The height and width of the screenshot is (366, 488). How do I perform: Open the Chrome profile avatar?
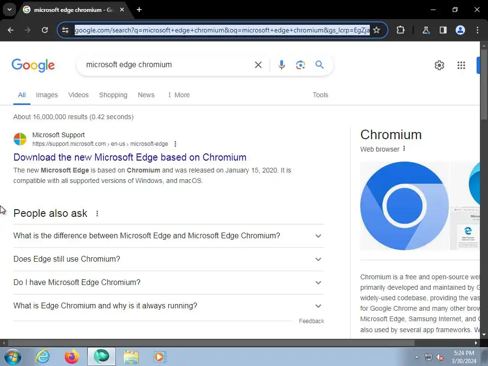460,30
